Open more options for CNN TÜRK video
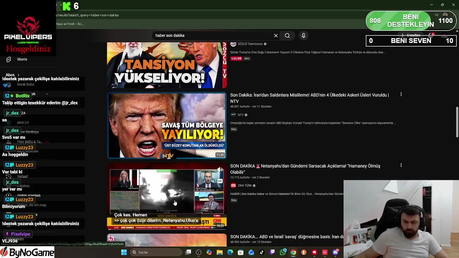The image size is (459, 258). (401, 166)
